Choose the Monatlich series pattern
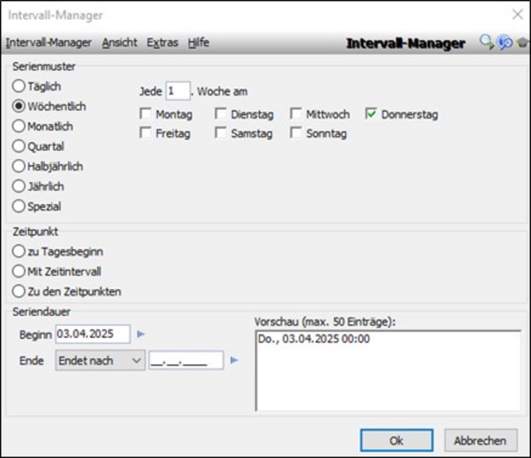531x458 pixels. [x=19, y=126]
